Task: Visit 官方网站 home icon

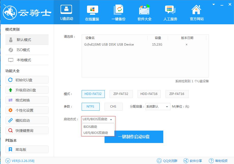Action: (197, 12)
